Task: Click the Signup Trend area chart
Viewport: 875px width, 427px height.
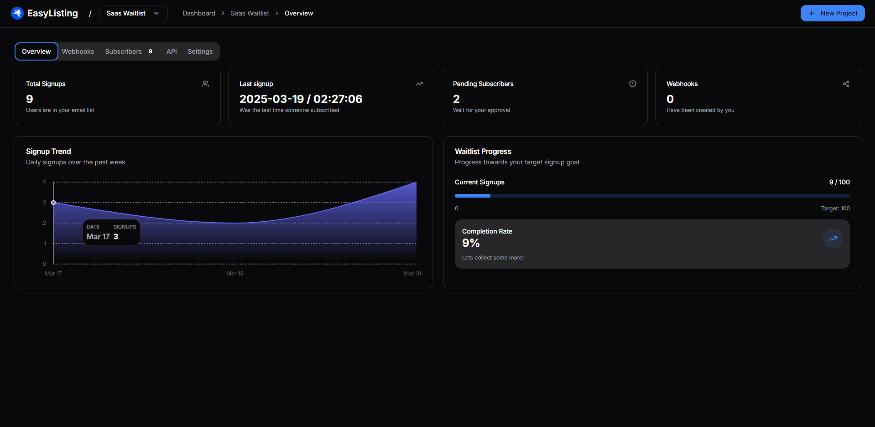Action: tap(235, 223)
